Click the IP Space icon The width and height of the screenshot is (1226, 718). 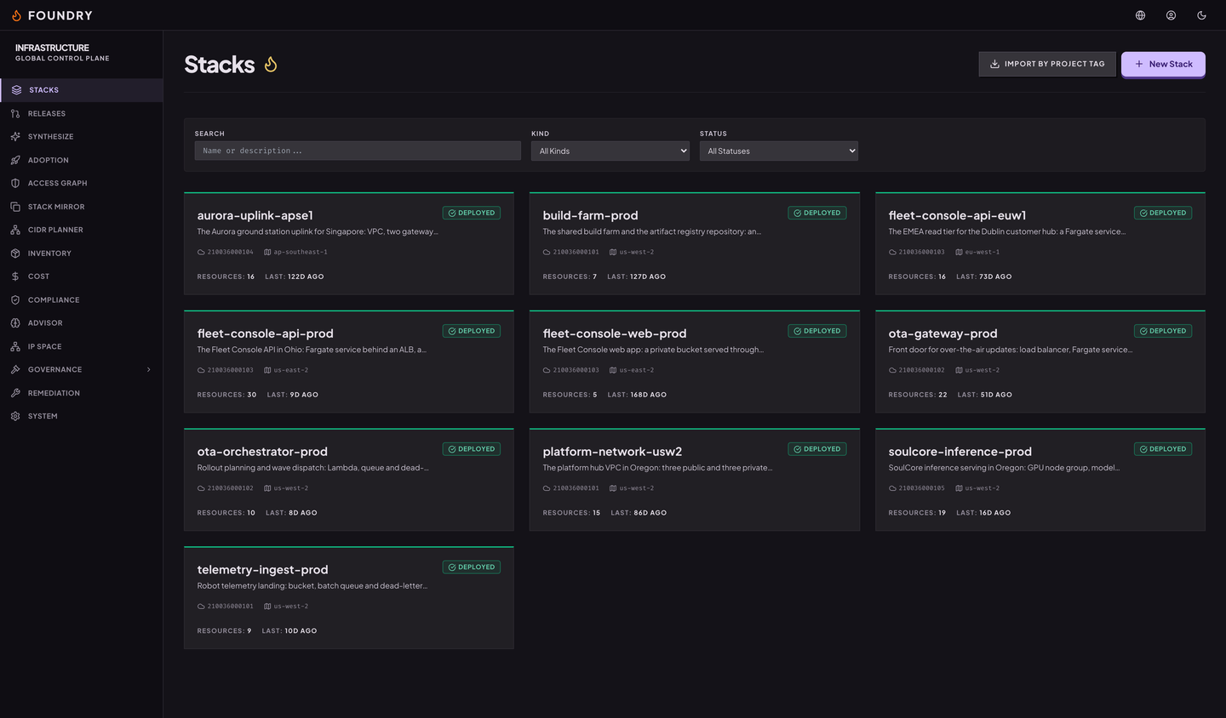click(x=15, y=346)
